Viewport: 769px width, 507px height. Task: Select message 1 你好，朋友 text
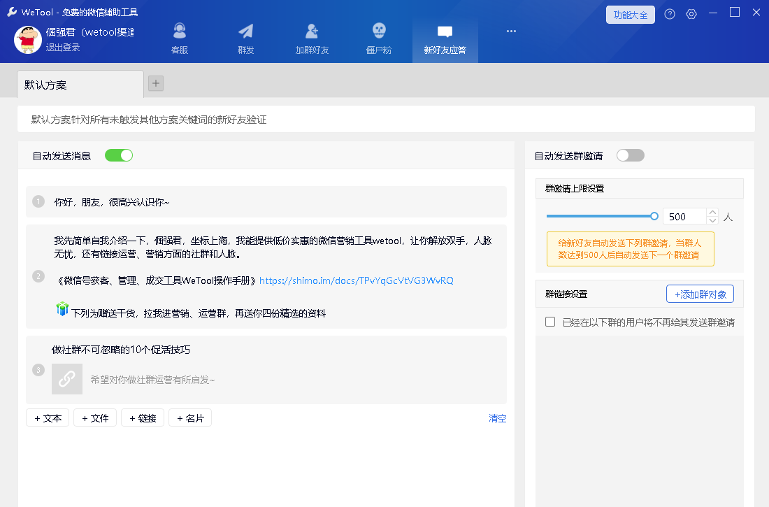112,201
